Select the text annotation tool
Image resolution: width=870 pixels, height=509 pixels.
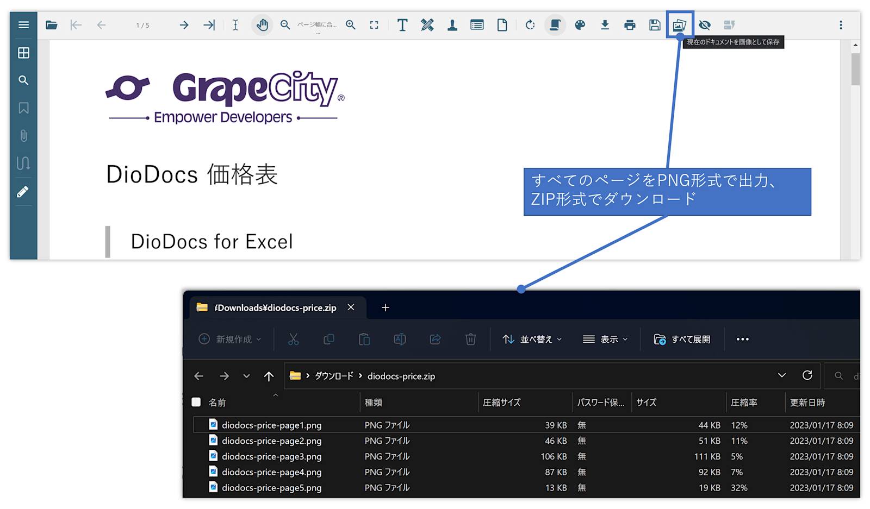(402, 25)
